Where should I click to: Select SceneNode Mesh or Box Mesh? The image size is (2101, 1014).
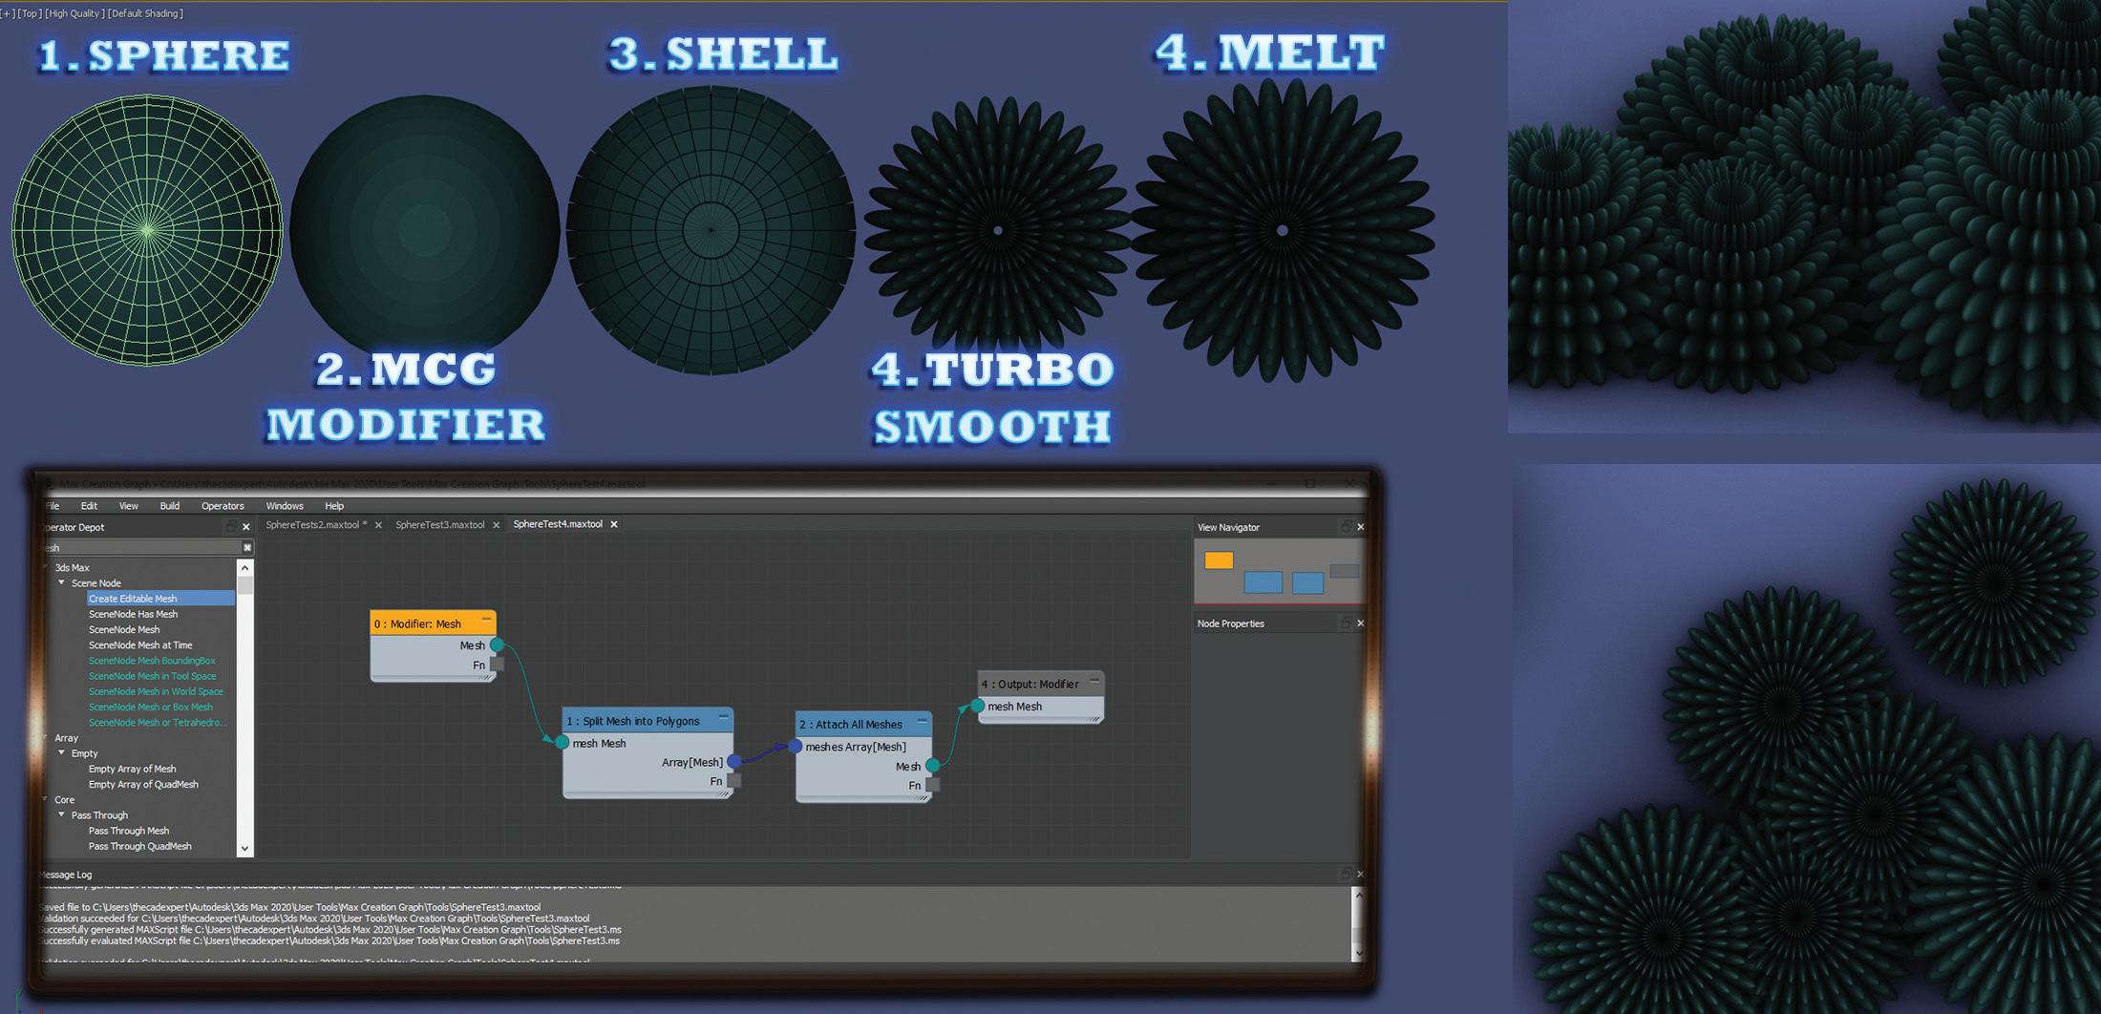[151, 708]
